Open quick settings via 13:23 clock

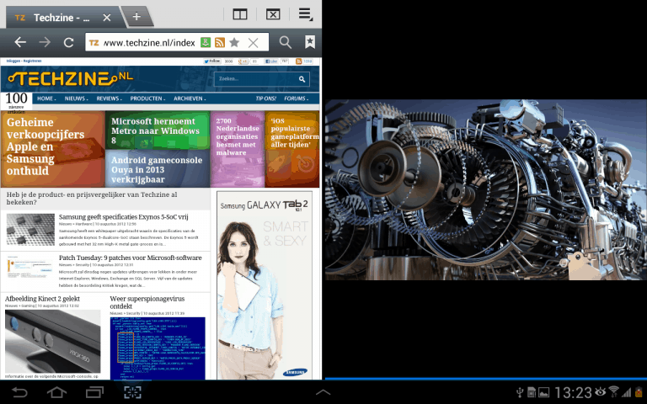[x=573, y=392]
